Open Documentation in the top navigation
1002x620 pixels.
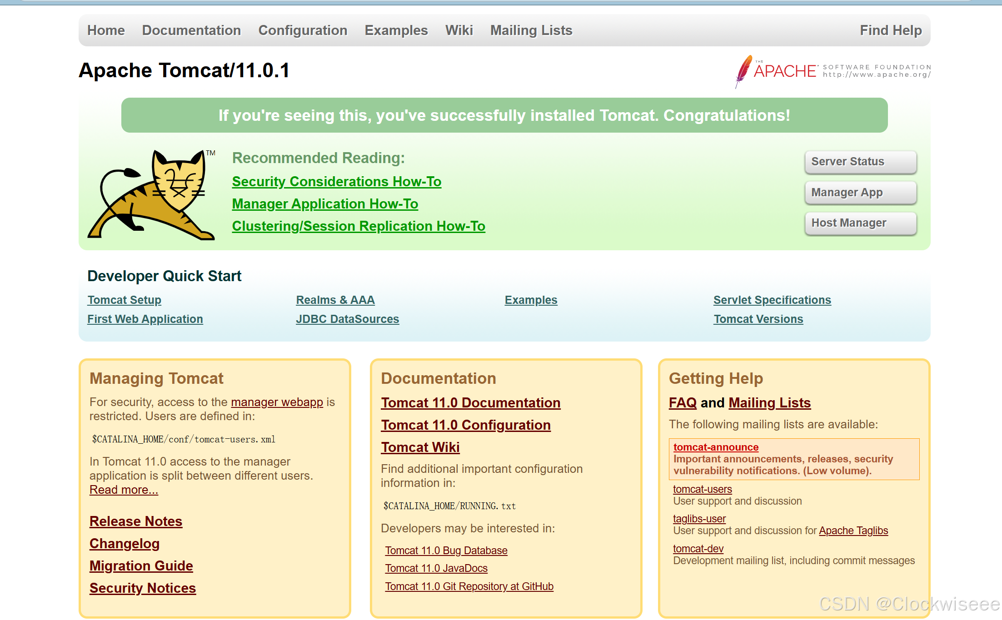pos(191,30)
